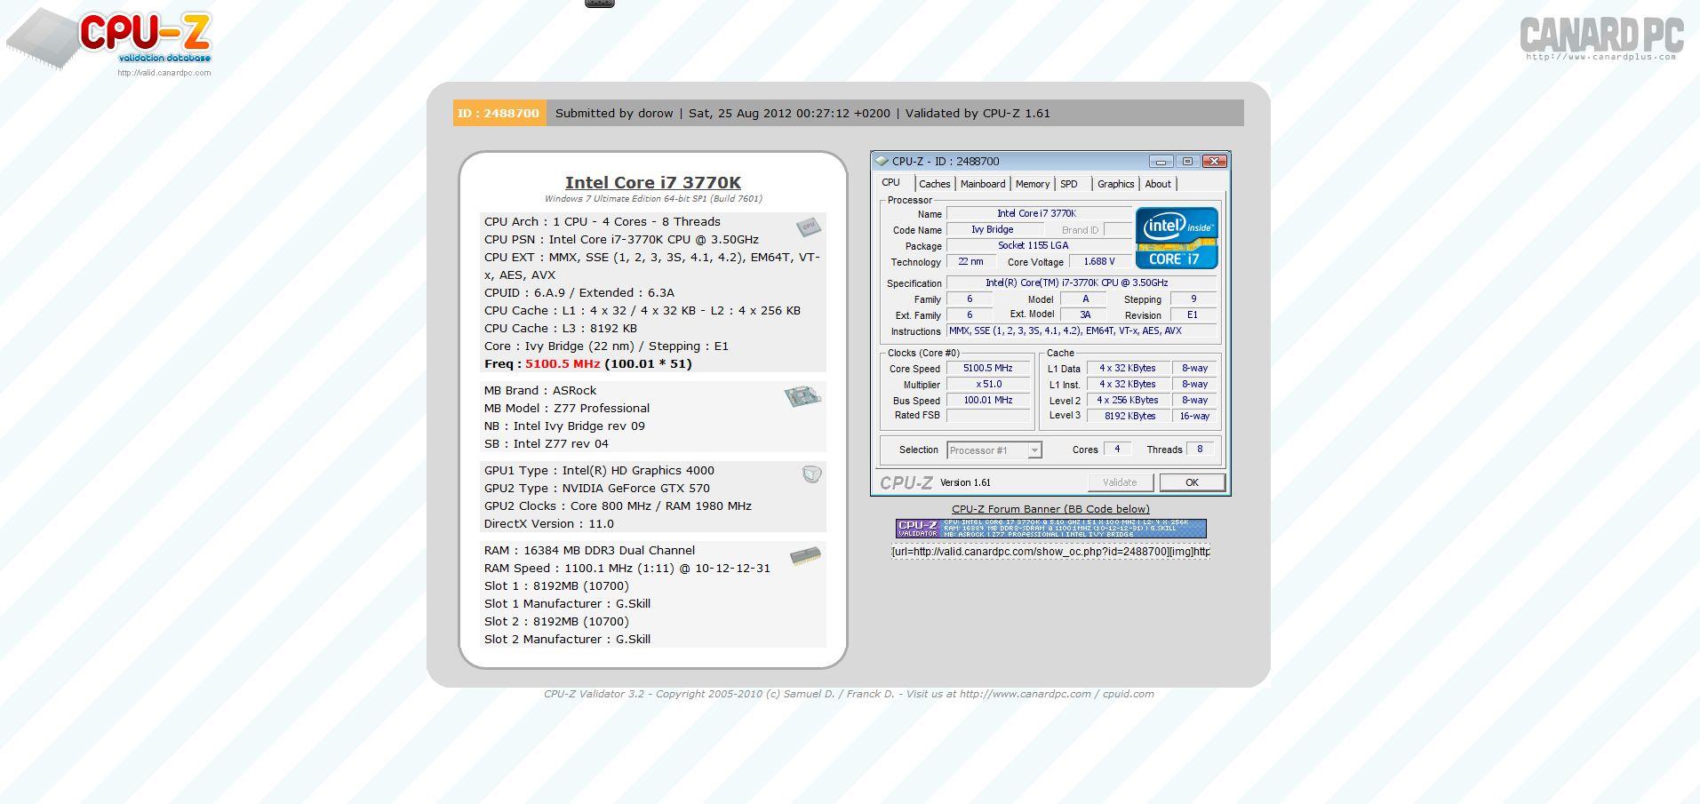1700x804 pixels.
Task: Click the orange ID : 2488700 badge
Action: click(x=499, y=113)
